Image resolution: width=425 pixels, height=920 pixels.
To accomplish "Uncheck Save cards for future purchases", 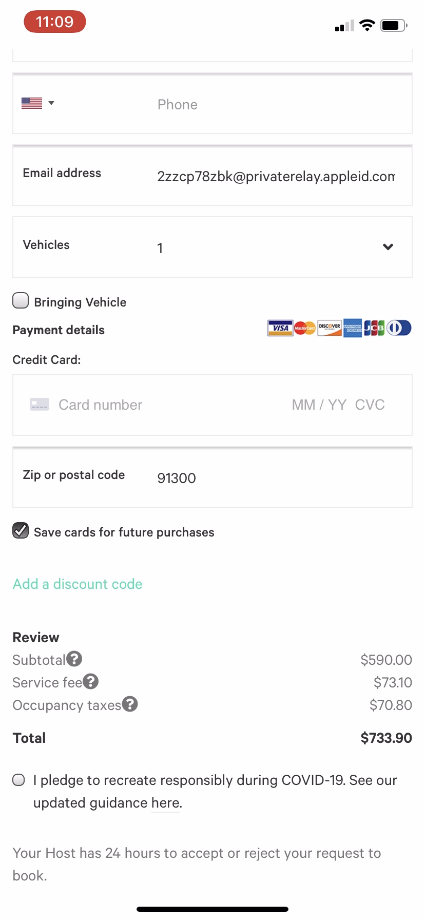I will [x=21, y=531].
